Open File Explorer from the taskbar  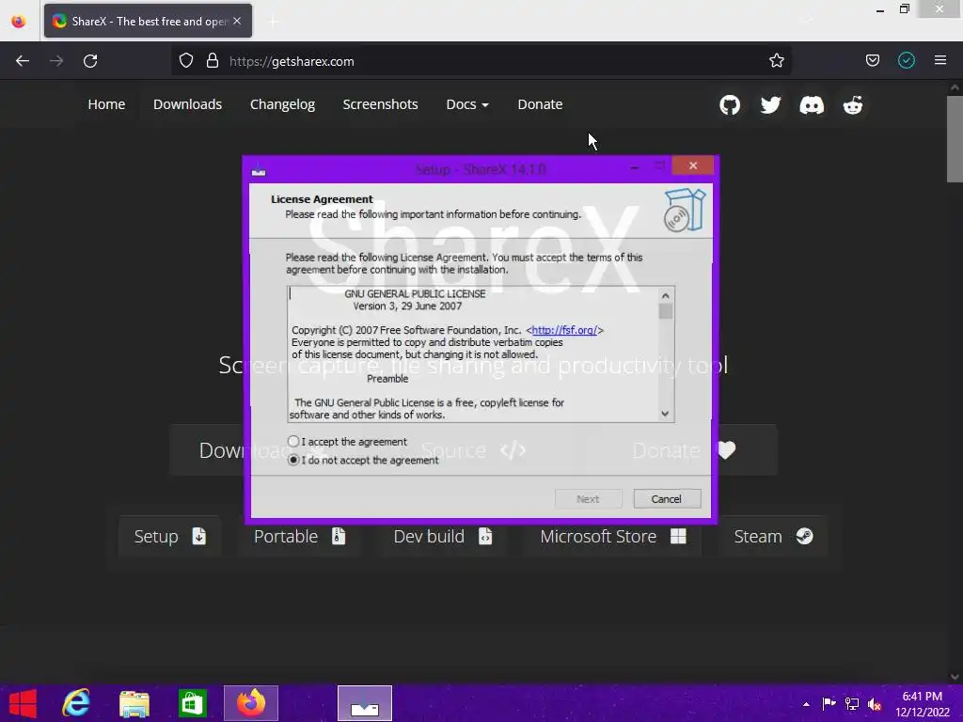pyautogui.click(x=134, y=703)
